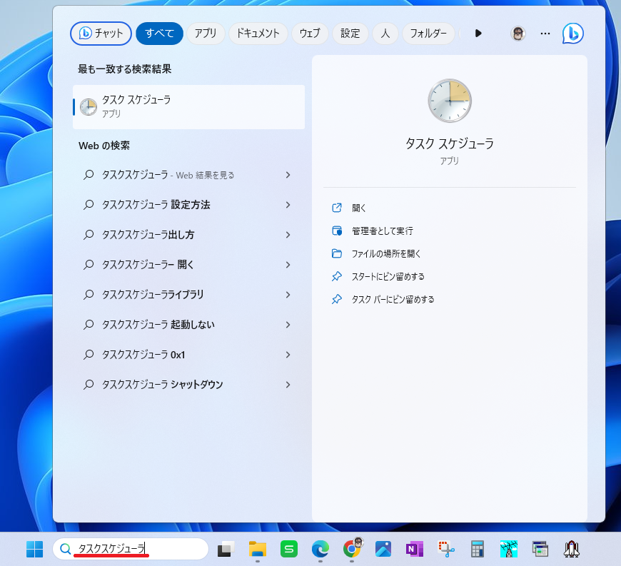The image size is (621, 566).
Task: Click the Windows Start button
Action: coord(34,549)
